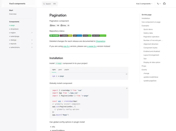Expand the v-selectmenu sidebar group
Screen dimensions: 176x131
pos(32,47)
